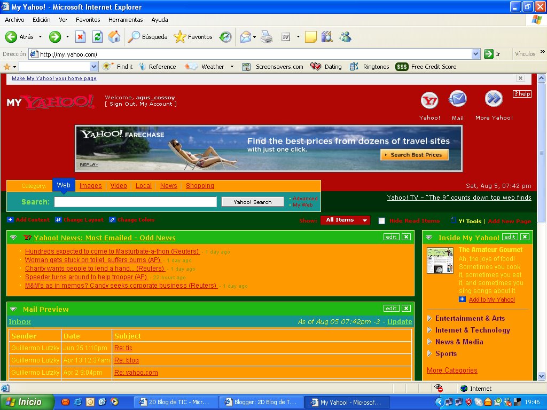This screenshot has width=547, height=410.
Task: Go back with the Atrás arrow
Action: click(x=20, y=37)
